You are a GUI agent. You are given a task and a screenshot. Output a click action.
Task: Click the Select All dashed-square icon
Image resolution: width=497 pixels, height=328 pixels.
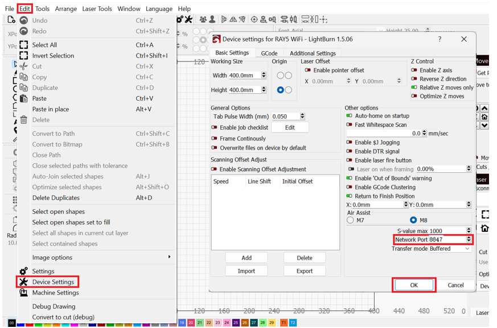click(23, 45)
